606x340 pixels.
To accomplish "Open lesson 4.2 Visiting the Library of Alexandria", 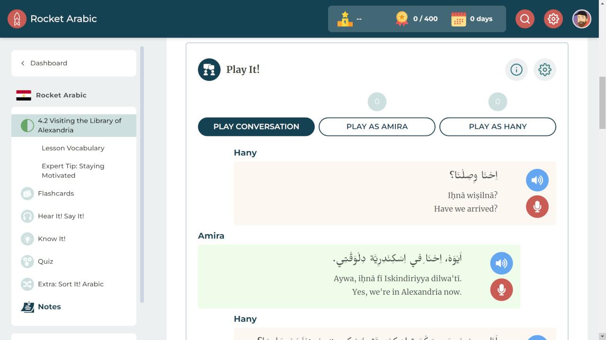I will coord(74,125).
